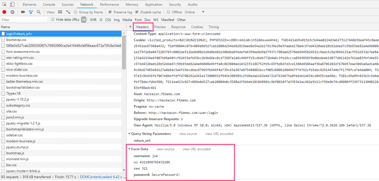This screenshot has height=181, width=379.
Task: Filter requests by XHR
Action: point(93,20)
